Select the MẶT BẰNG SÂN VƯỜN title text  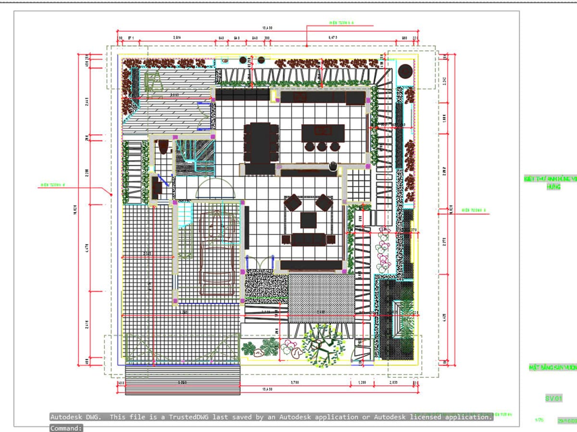tap(553, 368)
